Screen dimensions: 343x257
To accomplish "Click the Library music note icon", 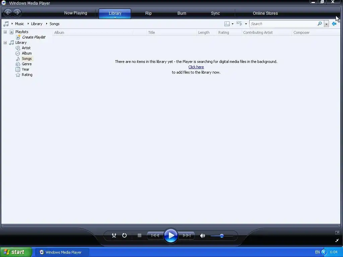I will coord(11,42).
